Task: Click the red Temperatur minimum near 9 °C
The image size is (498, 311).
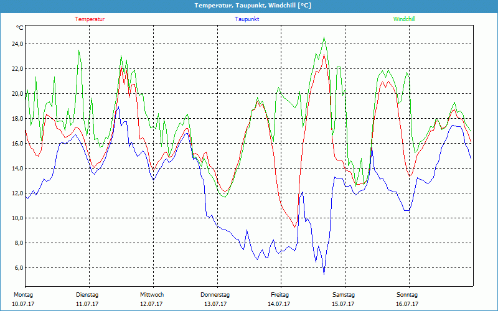Action: tap(294, 227)
